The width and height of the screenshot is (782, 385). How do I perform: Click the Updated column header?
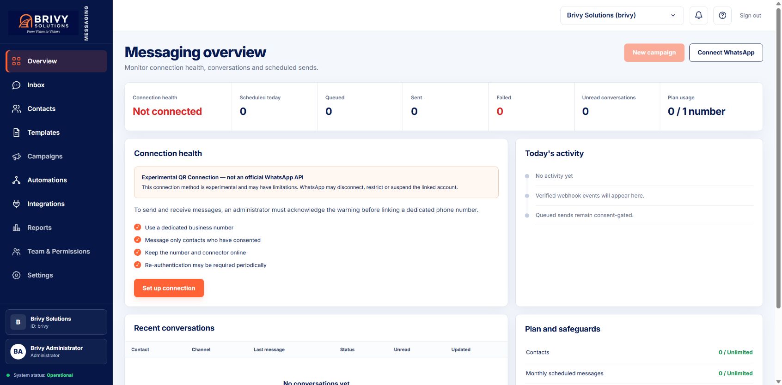(461, 349)
